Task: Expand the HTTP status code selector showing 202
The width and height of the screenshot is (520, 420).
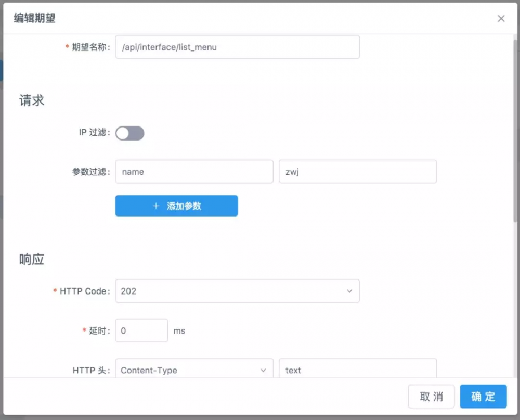Action: point(237,291)
